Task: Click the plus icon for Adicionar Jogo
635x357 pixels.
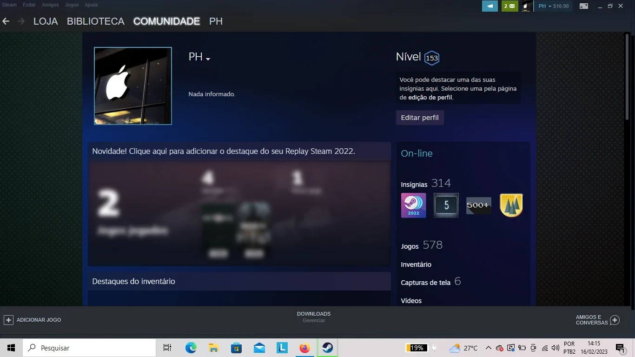Action: [8, 320]
